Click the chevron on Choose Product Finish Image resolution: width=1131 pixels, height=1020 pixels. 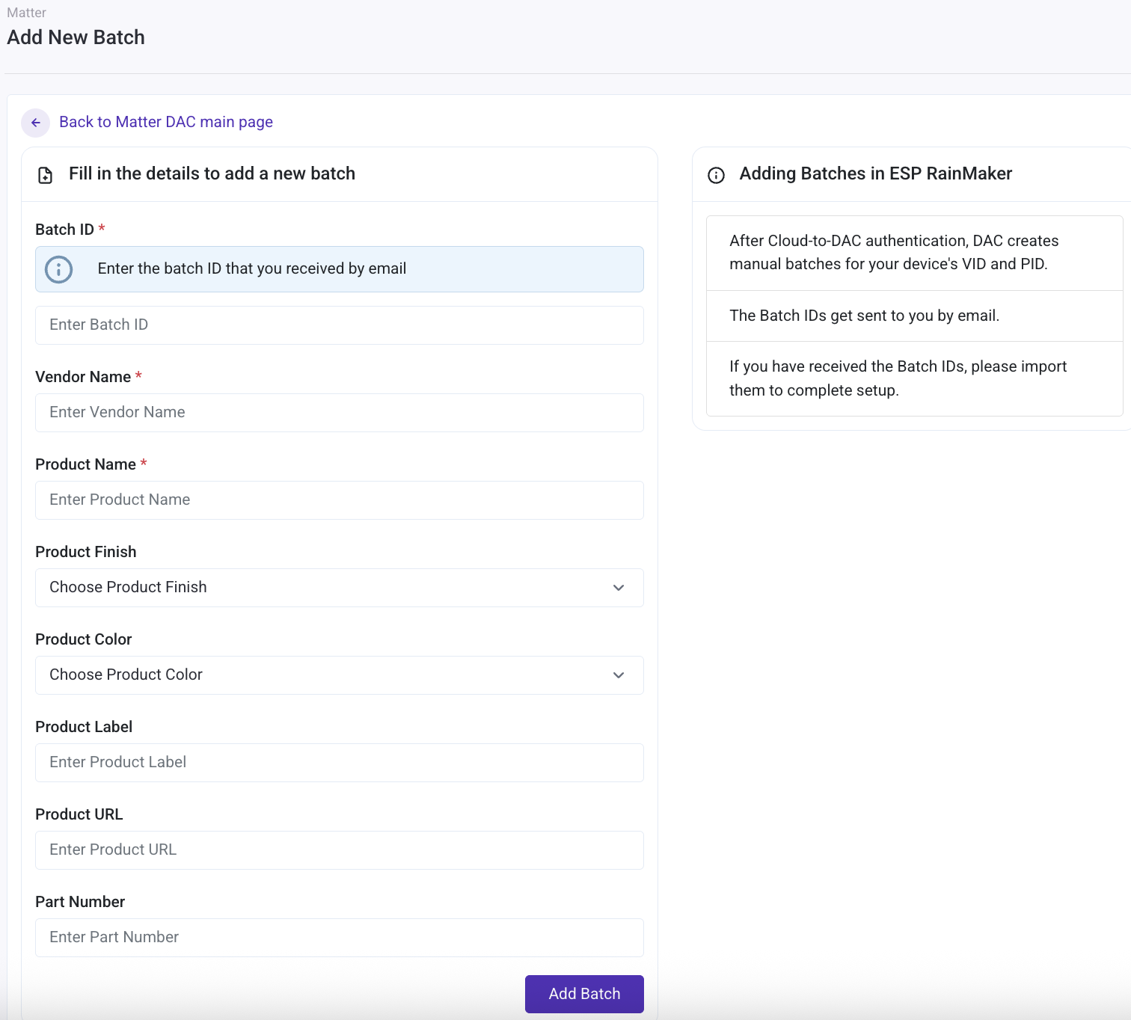click(619, 588)
